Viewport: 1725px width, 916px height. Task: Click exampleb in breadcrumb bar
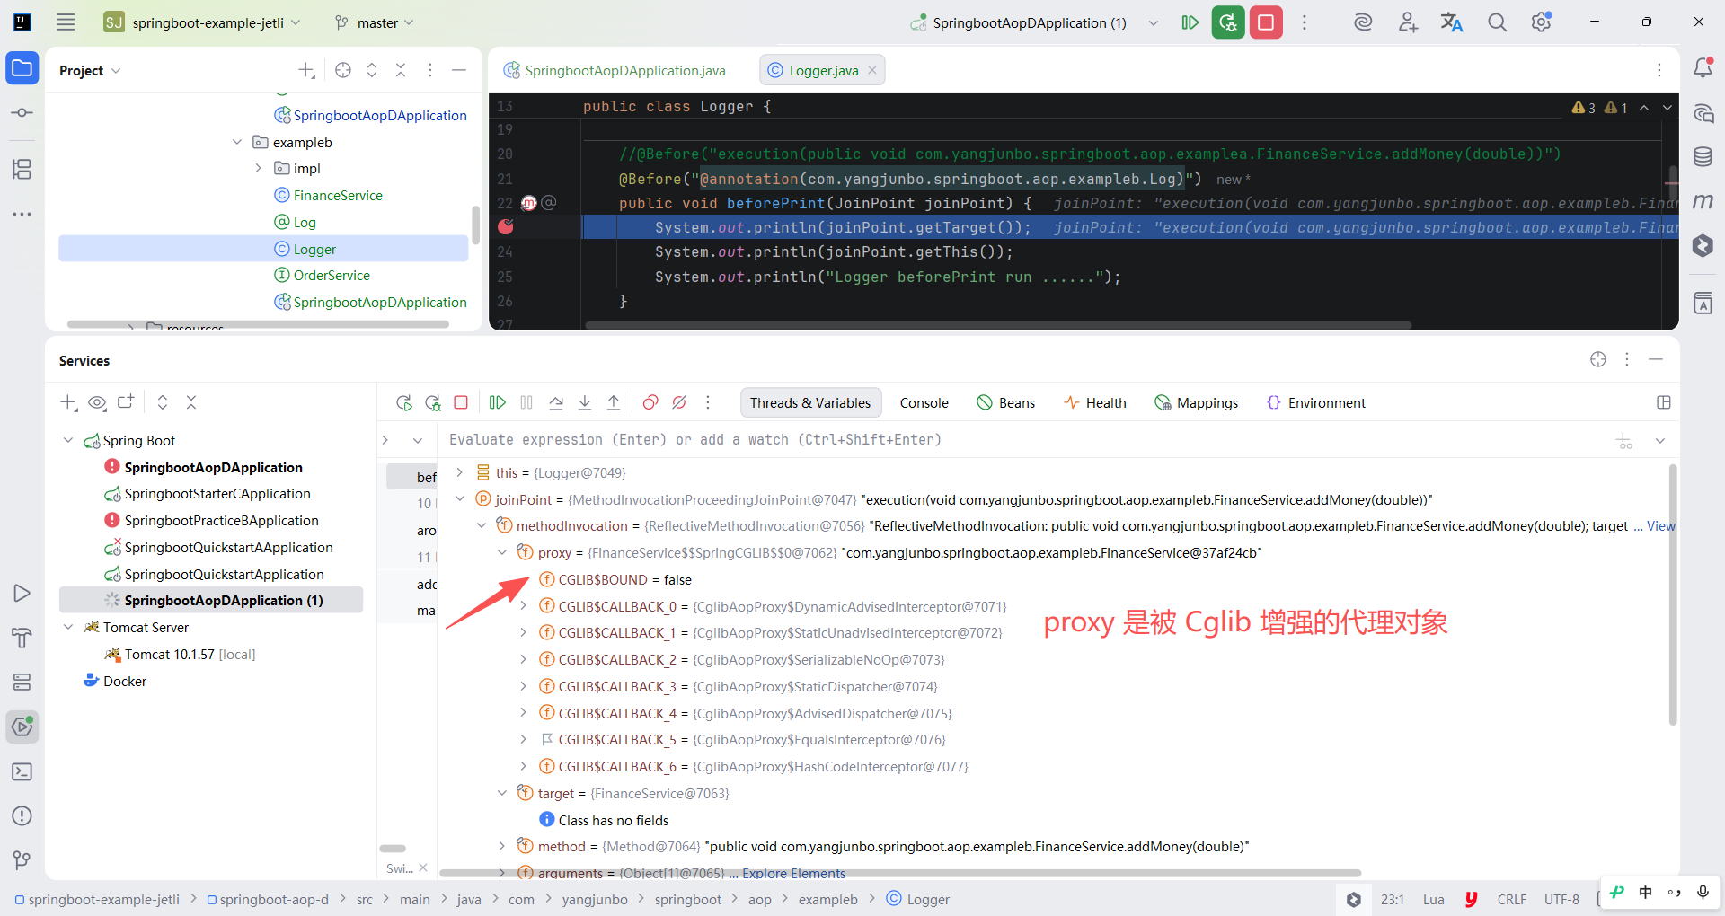click(x=827, y=899)
